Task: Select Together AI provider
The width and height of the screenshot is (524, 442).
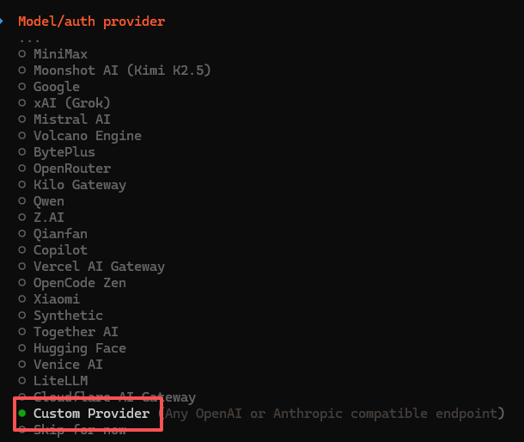Action: click(76, 332)
